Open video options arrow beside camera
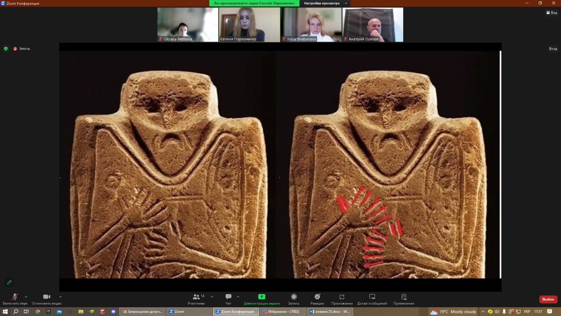This screenshot has width=561, height=316. [60, 297]
